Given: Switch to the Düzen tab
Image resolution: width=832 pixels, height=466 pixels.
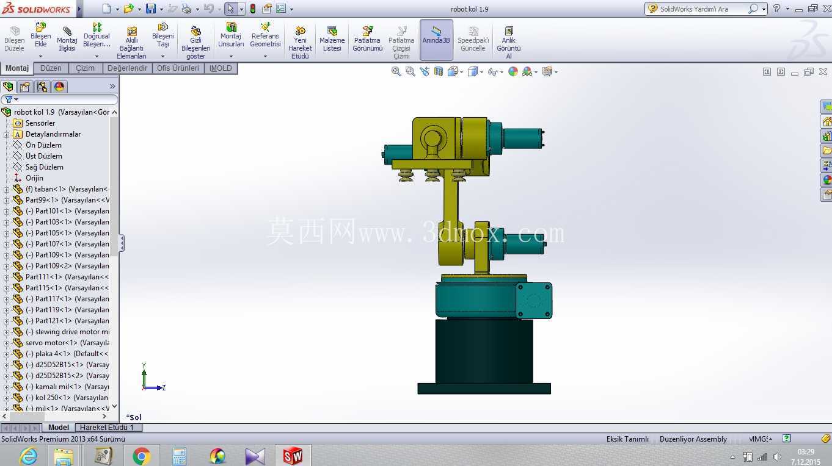Looking at the screenshot, I should (51, 68).
